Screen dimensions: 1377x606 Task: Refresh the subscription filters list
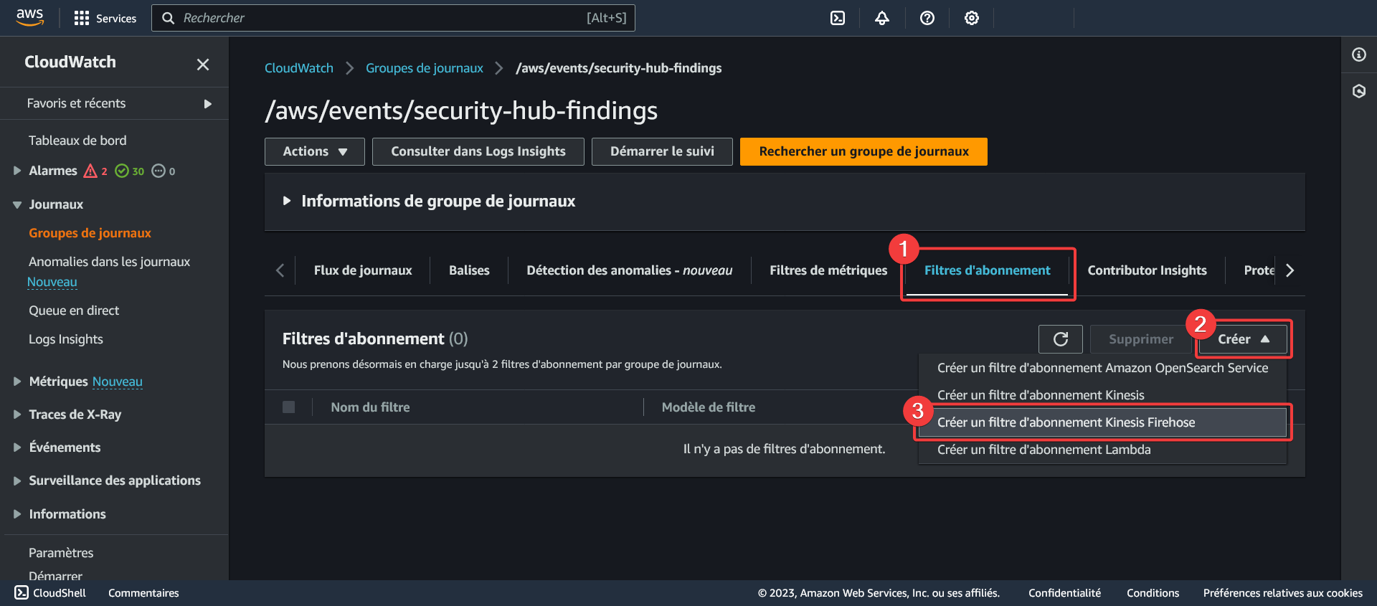click(x=1061, y=339)
